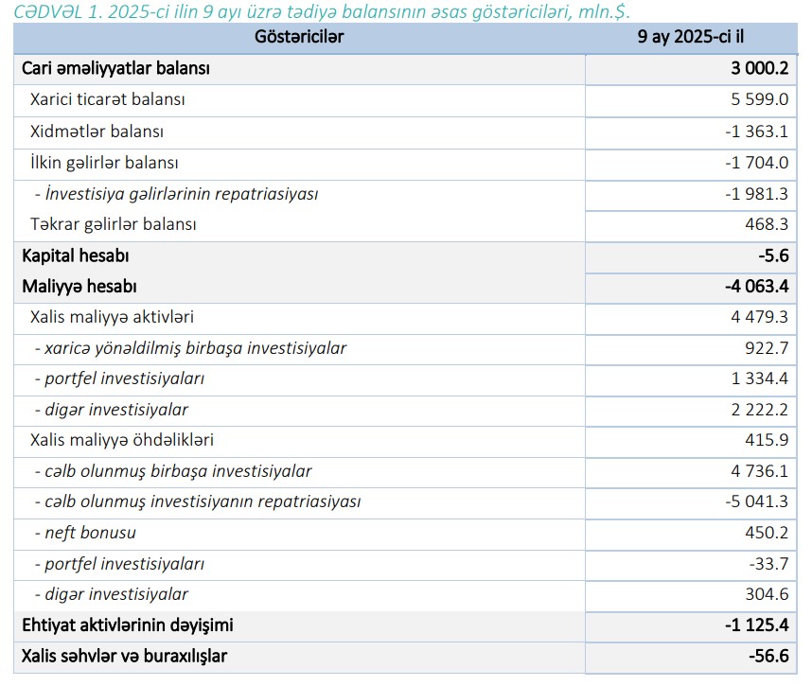Screen dimensions: 812x686
Task: Select the 'İnvestisiya gəlirlərinin repatriasiyası' row label
Action: 176,193
